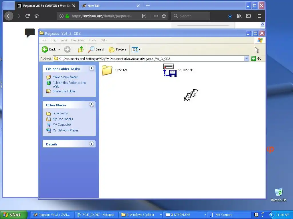Reload the archive.org page

tap(27, 16)
